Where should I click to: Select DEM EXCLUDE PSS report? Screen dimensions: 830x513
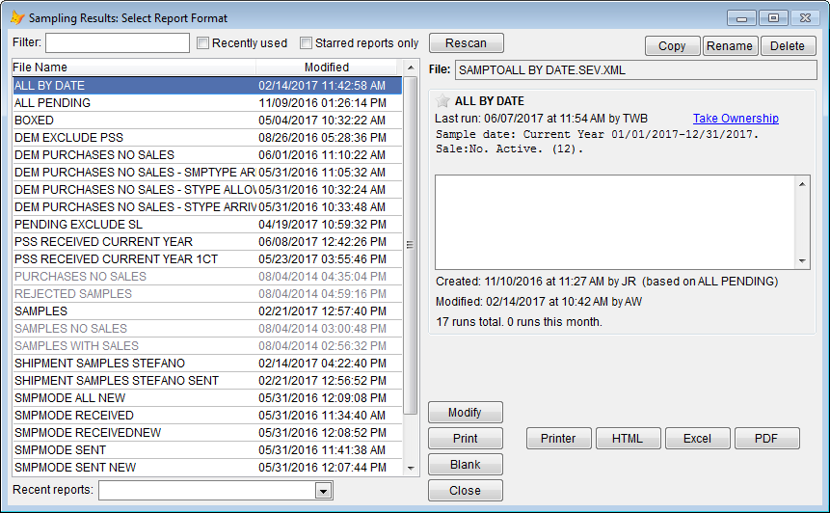[x=207, y=138]
